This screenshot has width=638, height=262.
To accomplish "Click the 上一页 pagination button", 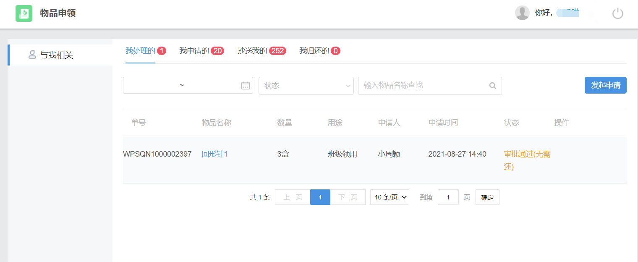I will (293, 197).
